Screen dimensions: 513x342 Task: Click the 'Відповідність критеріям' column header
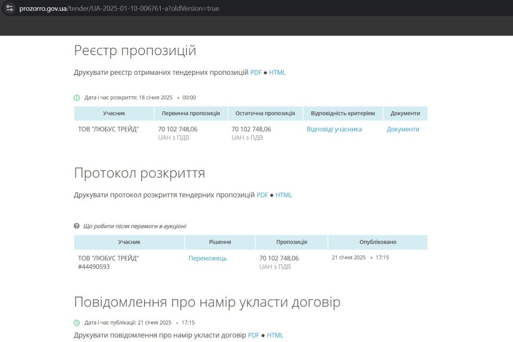point(342,113)
